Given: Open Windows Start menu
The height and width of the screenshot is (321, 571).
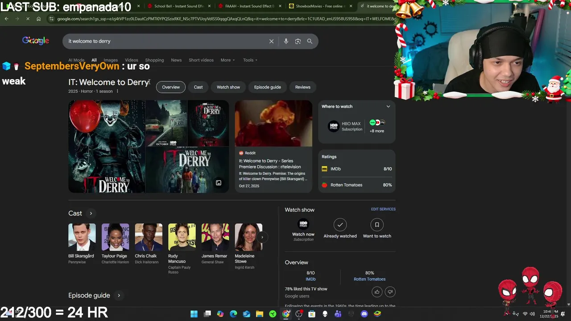Looking at the screenshot, I should [194, 314].
